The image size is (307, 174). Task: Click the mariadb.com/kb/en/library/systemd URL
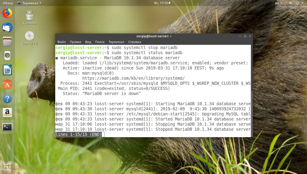(x=133, y=78)
